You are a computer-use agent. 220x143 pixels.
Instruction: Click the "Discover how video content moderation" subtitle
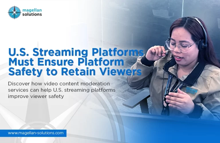[x=59, y=84]
